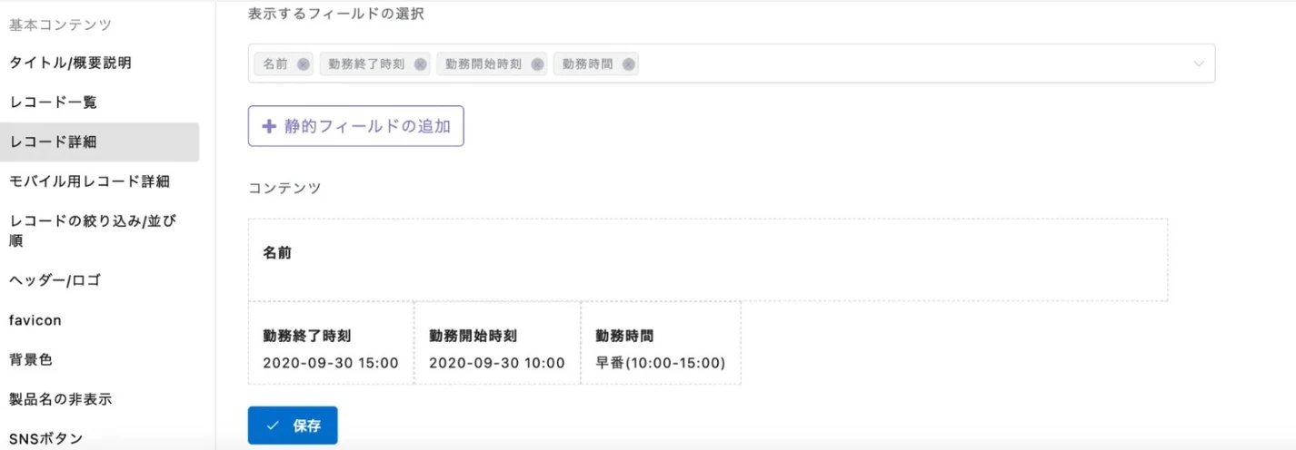Go to モバイル用レコード詳細 settings
1296x450 pixels.
(x=89, y=181)
